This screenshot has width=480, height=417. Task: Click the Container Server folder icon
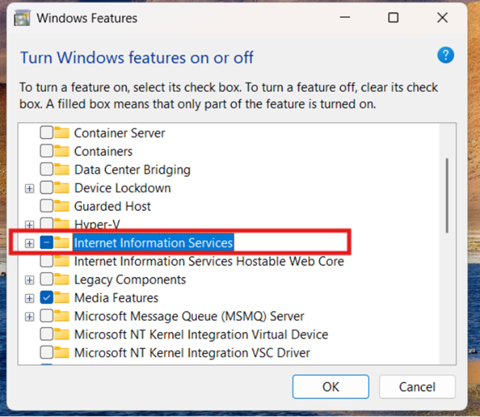[61, 133]
